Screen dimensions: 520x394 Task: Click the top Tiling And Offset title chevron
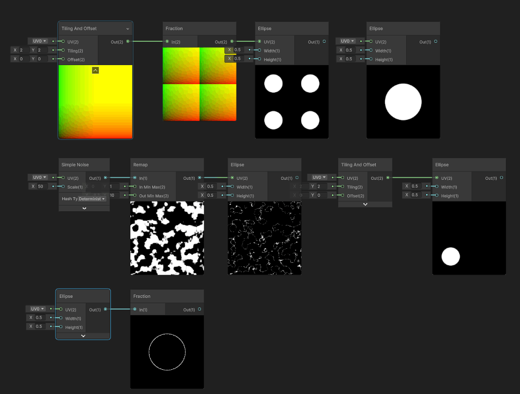click(127, 29)
